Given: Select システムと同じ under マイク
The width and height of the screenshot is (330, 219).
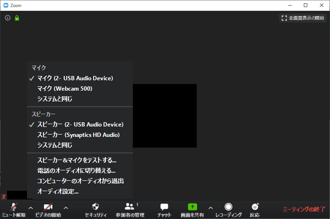Looking at the screenshot, I should click(80, 99).
